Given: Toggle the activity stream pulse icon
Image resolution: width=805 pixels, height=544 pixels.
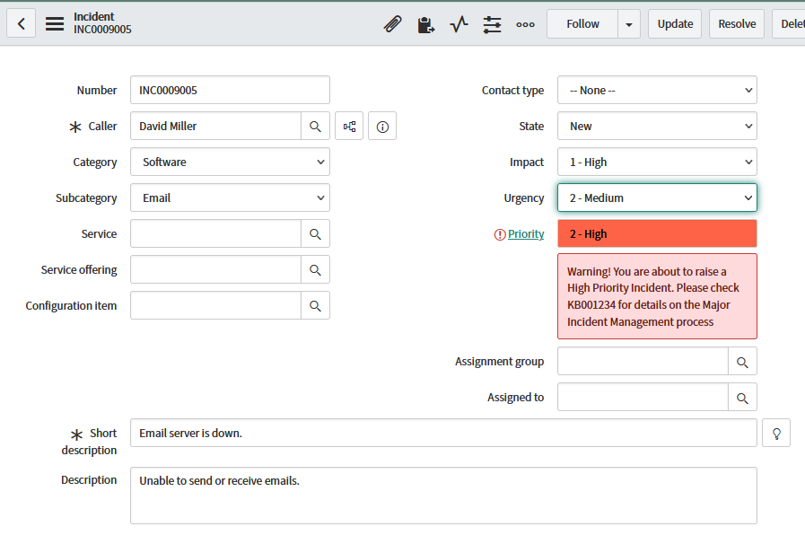Looking at the screenshot, I should (x=459, y=24).
